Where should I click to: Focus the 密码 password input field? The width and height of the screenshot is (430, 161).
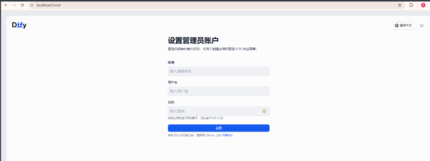(218, 111)
